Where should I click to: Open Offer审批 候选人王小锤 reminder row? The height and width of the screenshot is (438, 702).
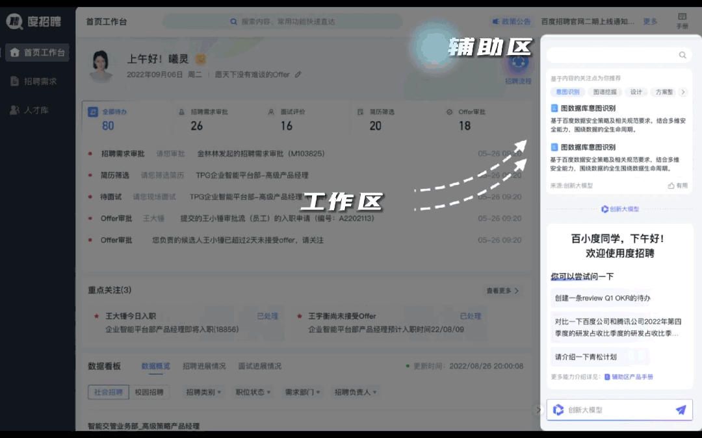304,240
